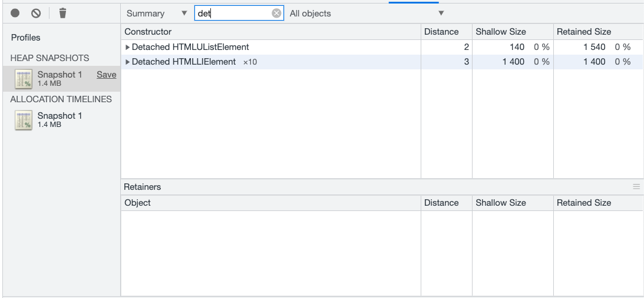The image size is (644, 298).
Task: Open the Retainers panel menu icon
Action: point(636,187)
